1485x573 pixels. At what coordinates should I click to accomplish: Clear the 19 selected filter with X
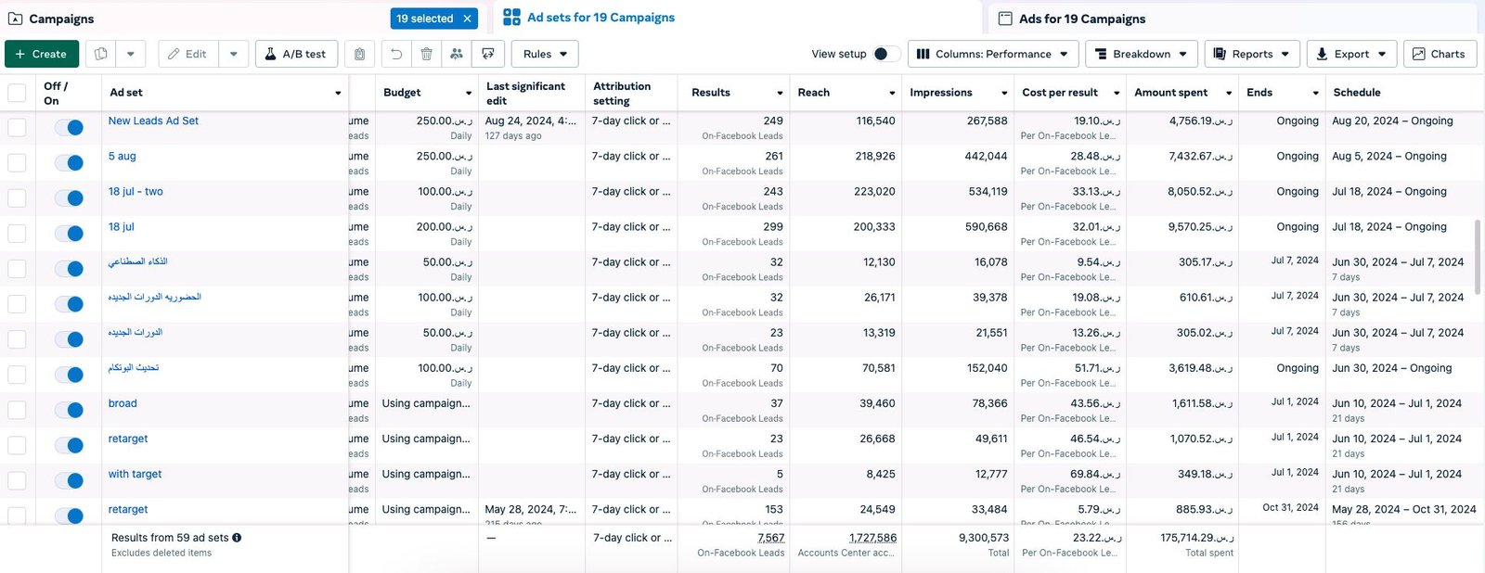467,19
